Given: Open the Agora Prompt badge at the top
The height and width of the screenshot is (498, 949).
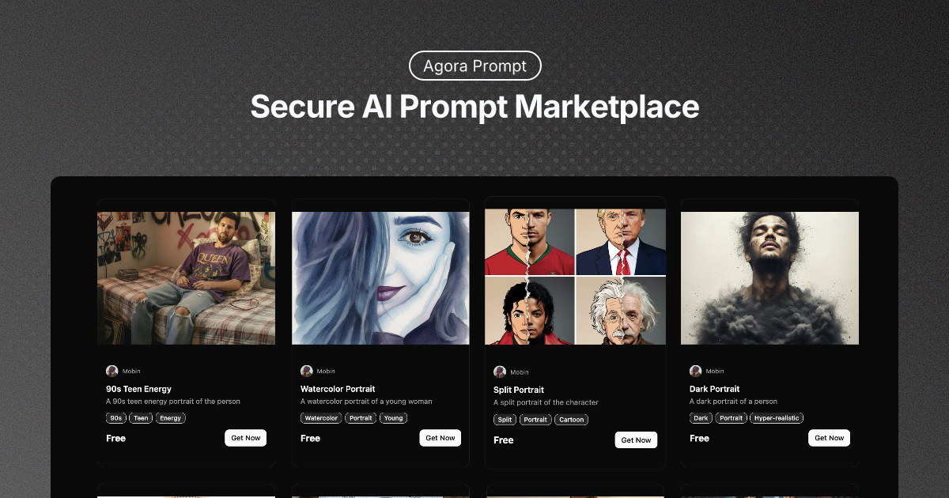Looking at the screenshot, I should 475,66.
